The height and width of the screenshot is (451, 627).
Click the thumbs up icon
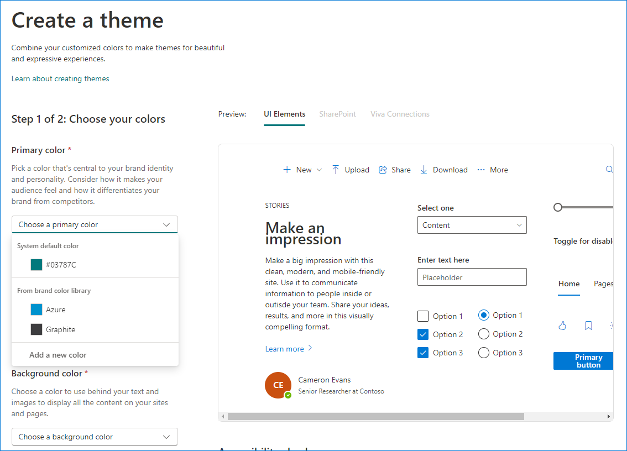pyautogui.click(x=562, y=326)
